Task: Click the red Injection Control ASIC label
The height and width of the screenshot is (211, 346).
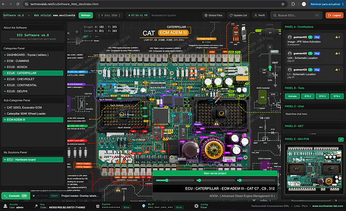Action: tap(77, 141)
